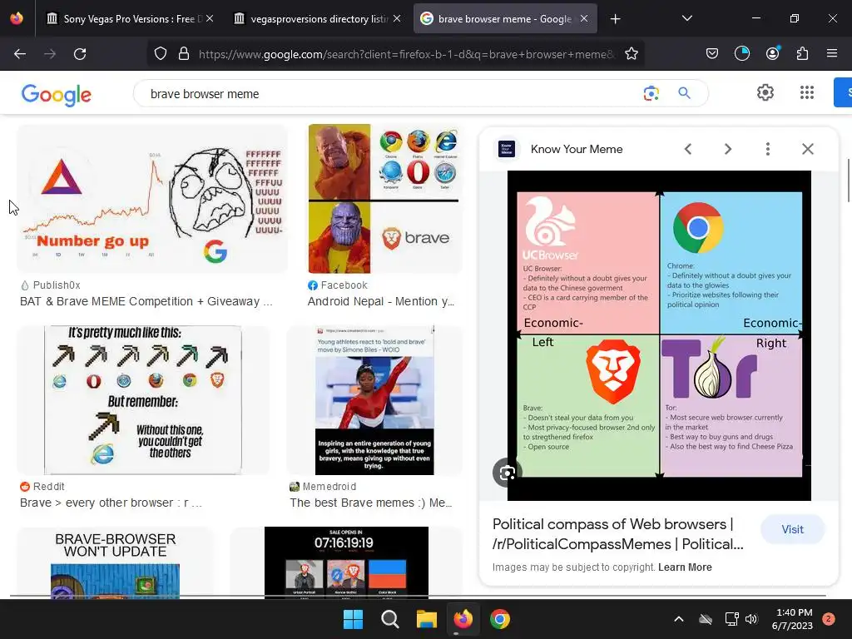Open the notification count badge
852x639 pixels.
(828, 619)
